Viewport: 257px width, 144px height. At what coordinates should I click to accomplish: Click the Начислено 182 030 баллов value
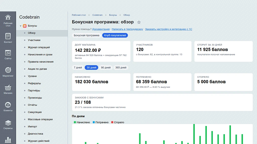point(91,82)
